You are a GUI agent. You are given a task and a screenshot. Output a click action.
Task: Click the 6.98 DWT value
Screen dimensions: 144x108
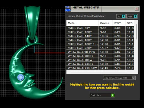117,36
